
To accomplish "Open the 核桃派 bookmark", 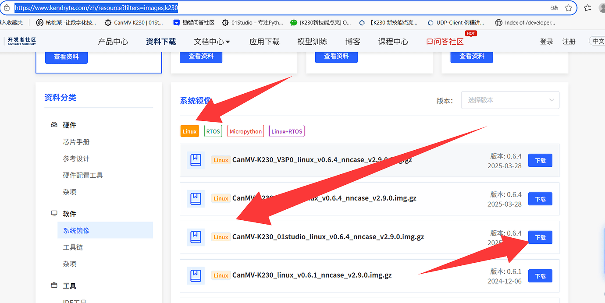I will [x=64, y=22].
